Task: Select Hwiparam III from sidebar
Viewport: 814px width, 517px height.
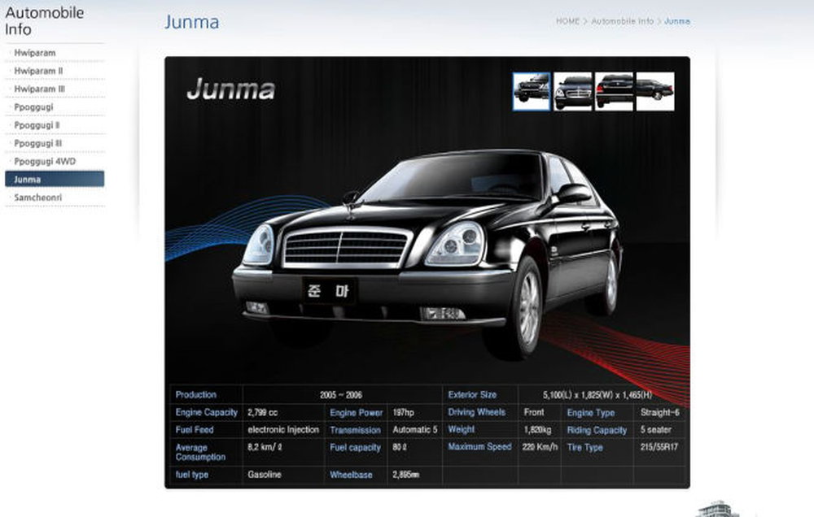Action: [x=40, y=89]
